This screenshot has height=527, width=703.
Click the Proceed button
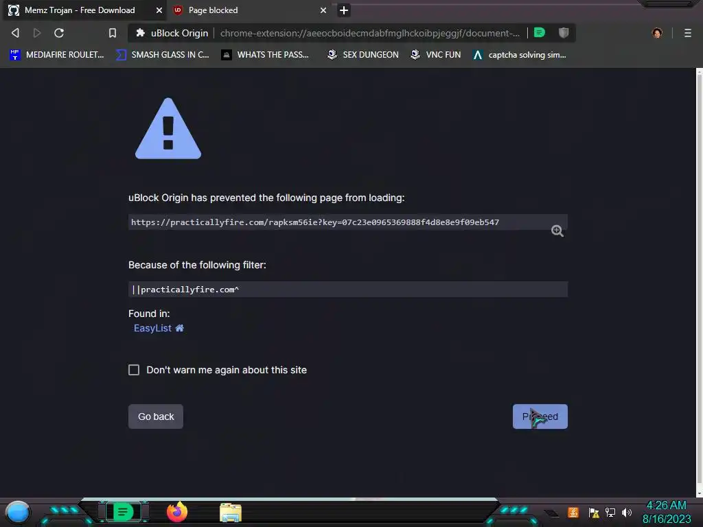(x=540, y=417)
